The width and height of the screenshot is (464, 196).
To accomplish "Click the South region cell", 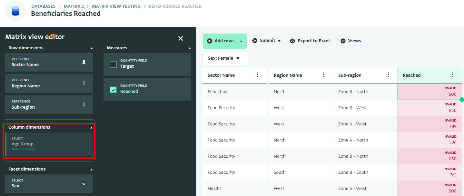I will click(x=301, y=172).
